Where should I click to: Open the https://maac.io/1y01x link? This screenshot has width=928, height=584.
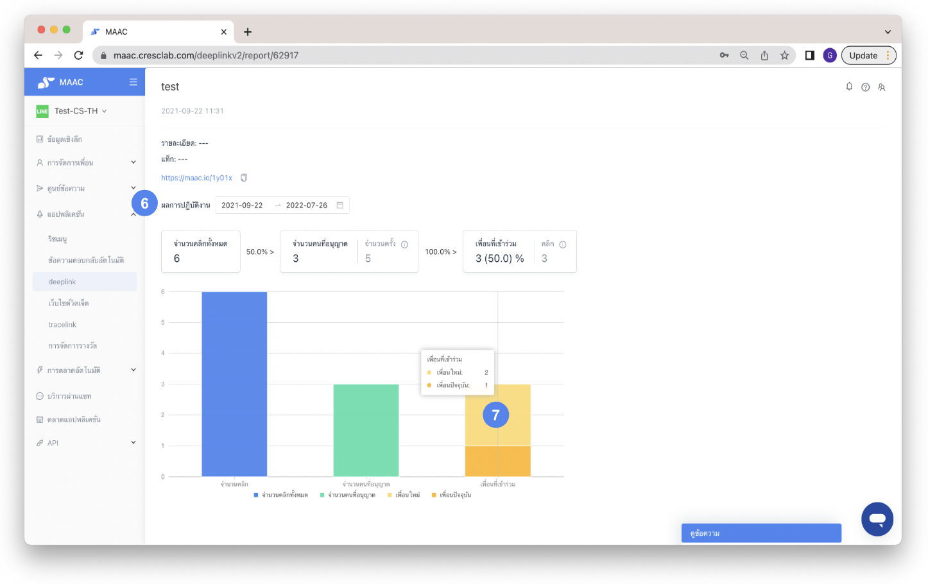196,178
